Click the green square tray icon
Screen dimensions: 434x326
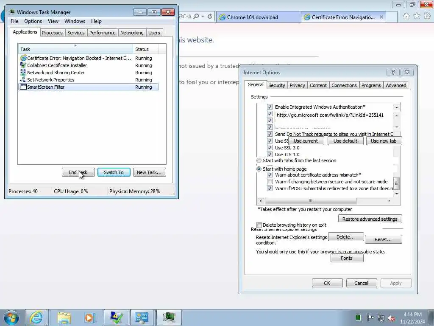click(x=358, y=318)
